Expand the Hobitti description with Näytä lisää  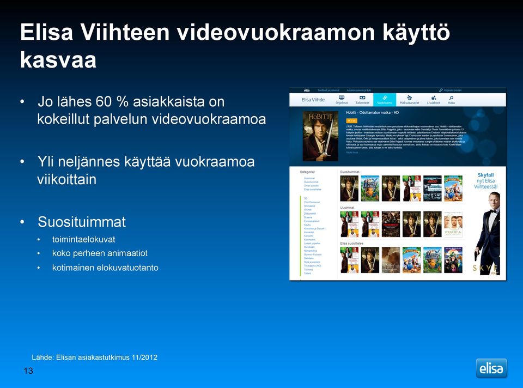pos(352,153)
